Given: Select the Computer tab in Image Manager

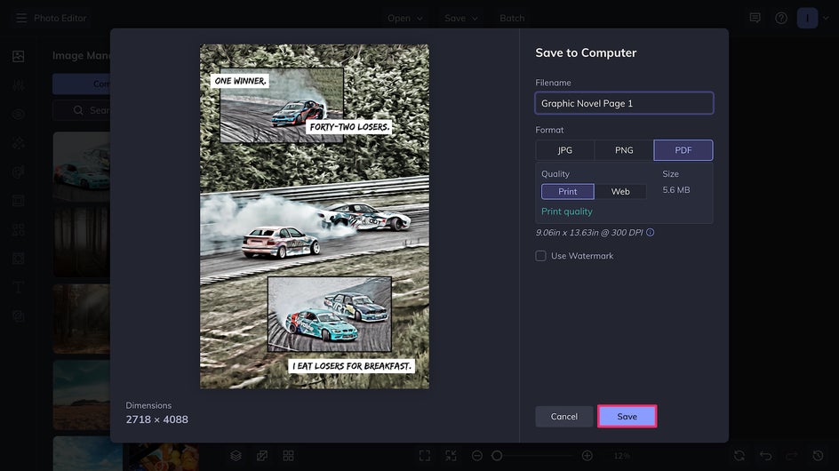Looking at the screenshot, I should pos(82,84).
